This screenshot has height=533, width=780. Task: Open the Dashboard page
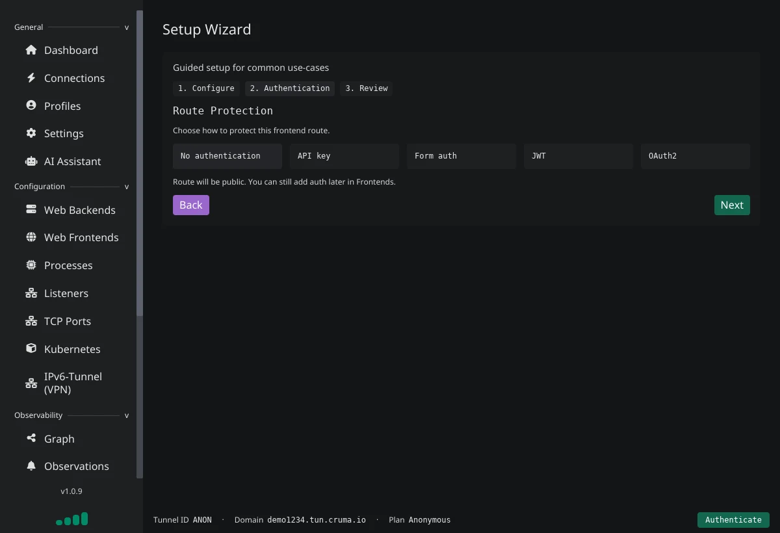pyautogui.click(x=70, y=50)
